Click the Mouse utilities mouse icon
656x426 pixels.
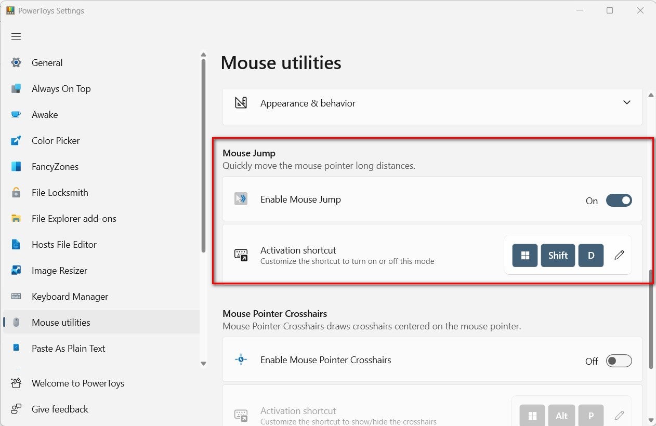click(16, 322)
